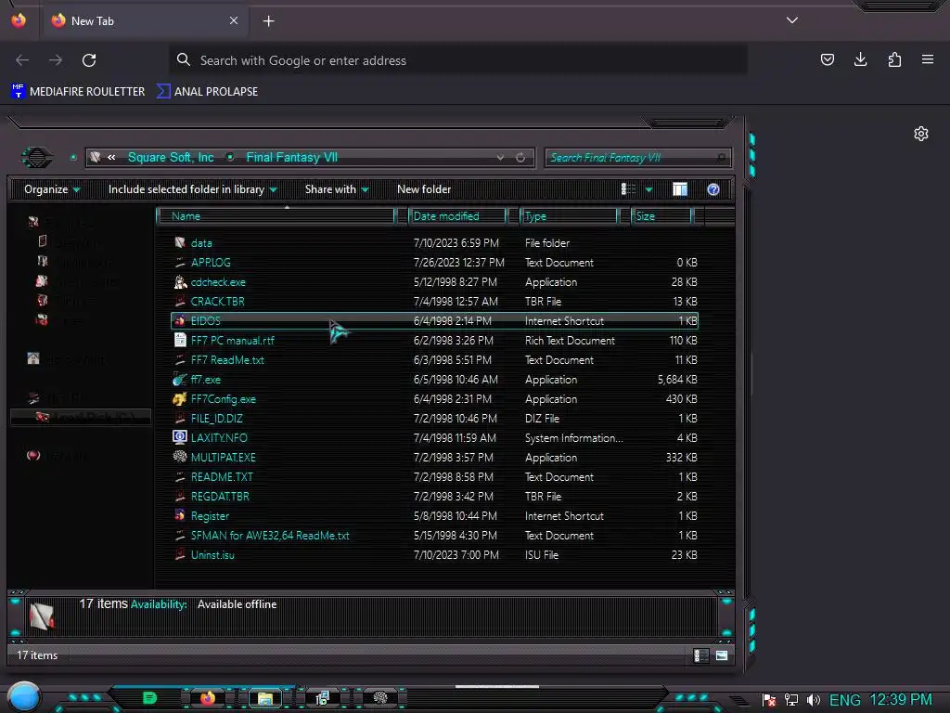Click the change view icon
The width and height of the screenshot is (950, 713).
[x=628, y=189]
